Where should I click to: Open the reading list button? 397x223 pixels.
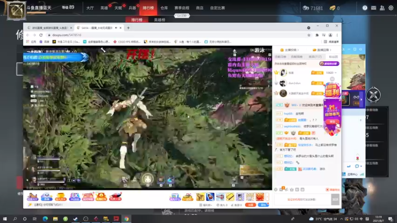click(331, 42)
